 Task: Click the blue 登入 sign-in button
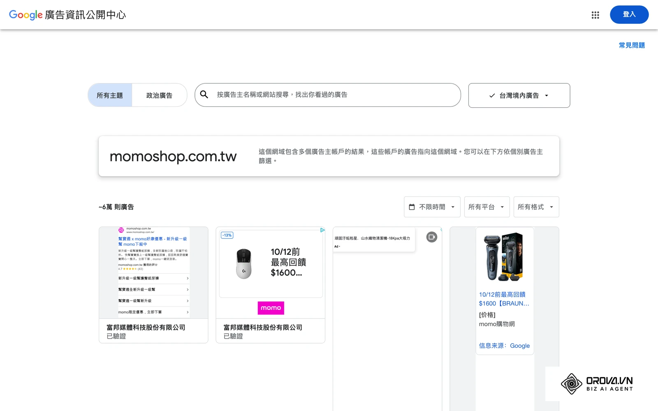pos(629,14)
